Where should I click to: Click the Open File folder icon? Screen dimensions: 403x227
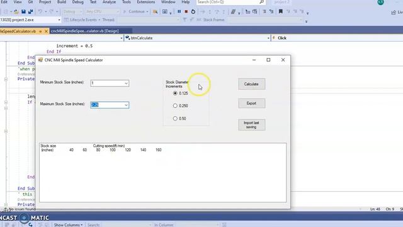(x=16, y=11)
